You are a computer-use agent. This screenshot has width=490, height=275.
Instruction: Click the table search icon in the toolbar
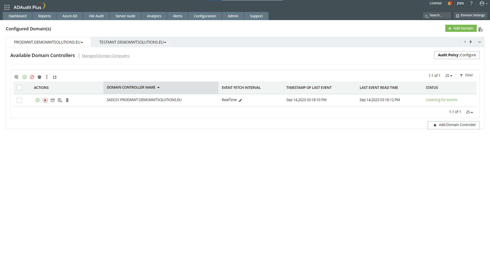tap(16, 77)
